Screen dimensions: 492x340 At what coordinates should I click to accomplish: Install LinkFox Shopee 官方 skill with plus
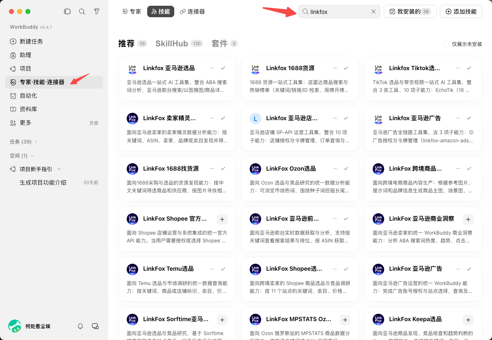(222, 219)
